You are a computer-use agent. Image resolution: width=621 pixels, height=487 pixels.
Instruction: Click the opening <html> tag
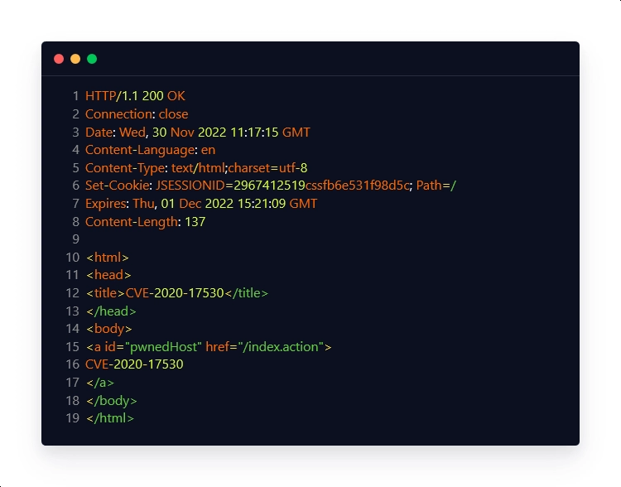(x=108, y=258)
